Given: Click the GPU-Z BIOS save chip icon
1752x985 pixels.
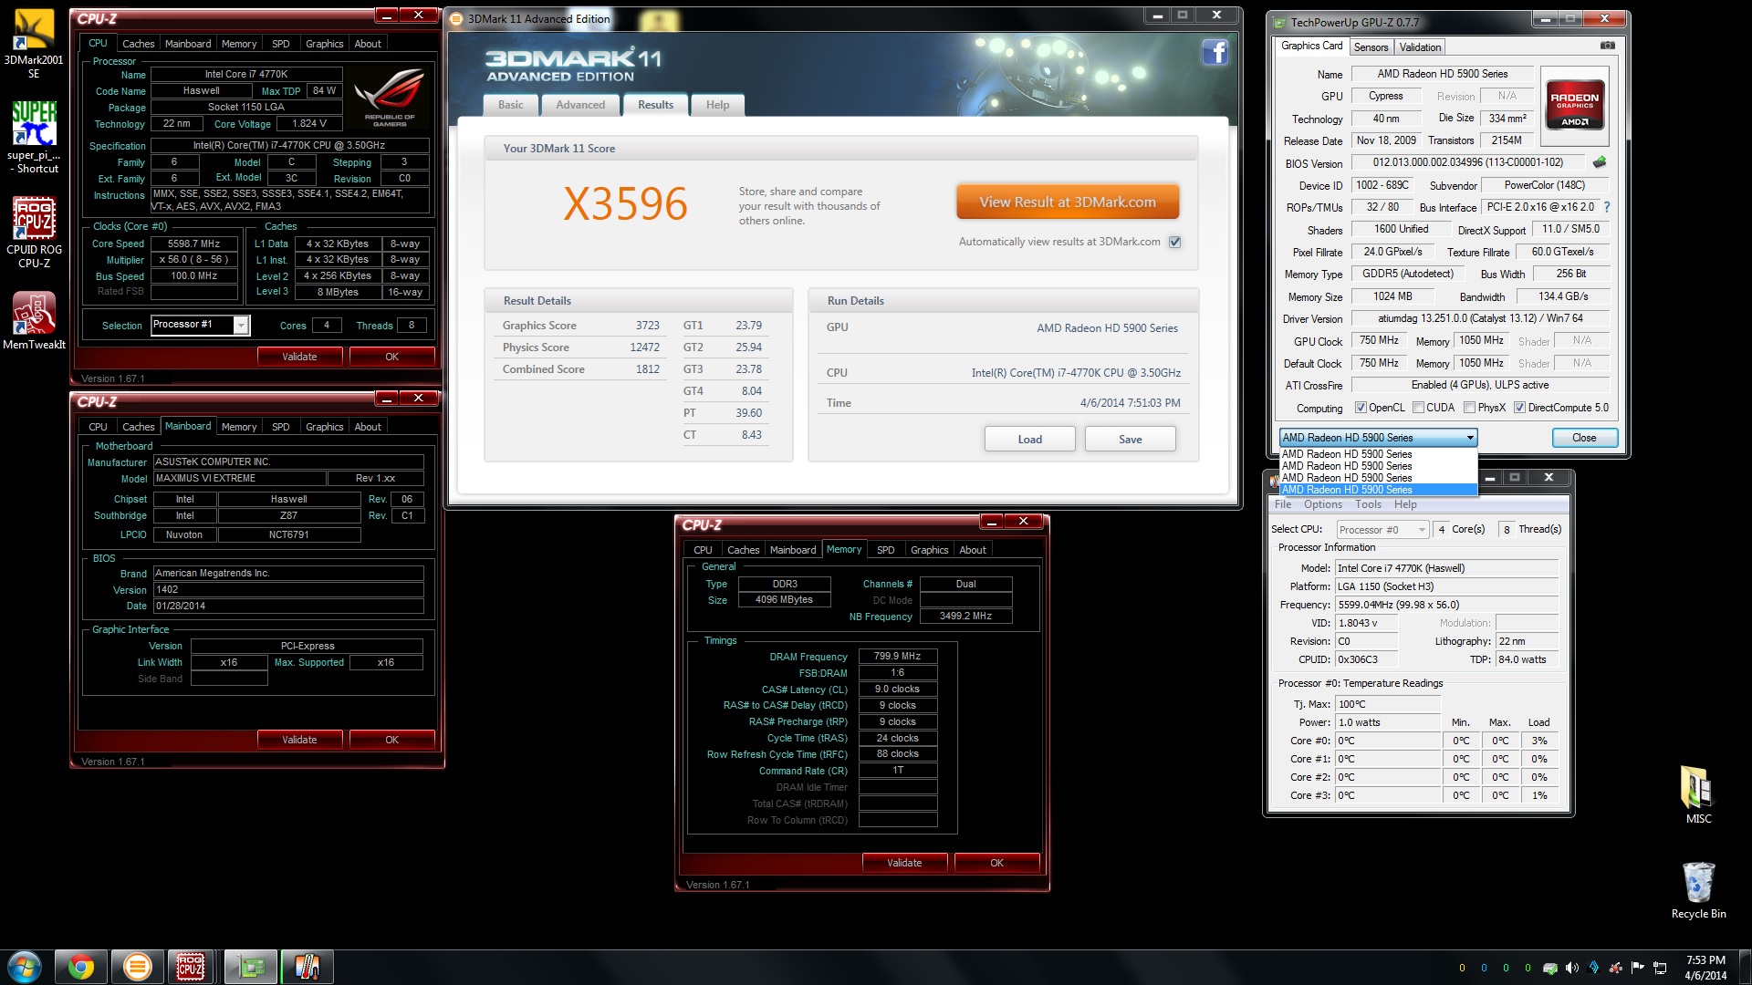Looking at the screenshot, I should [x=1600, y=162].
